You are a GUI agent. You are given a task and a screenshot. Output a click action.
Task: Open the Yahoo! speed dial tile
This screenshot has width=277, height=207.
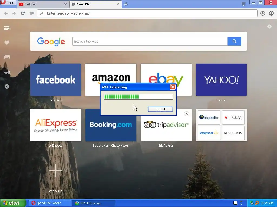pyautogui.click(x=221, y=80)
